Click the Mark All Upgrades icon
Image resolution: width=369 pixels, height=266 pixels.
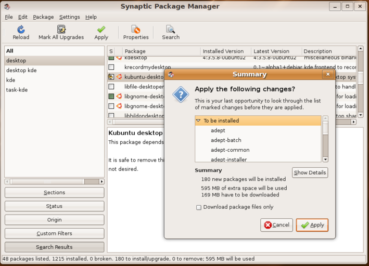[61, 30]
